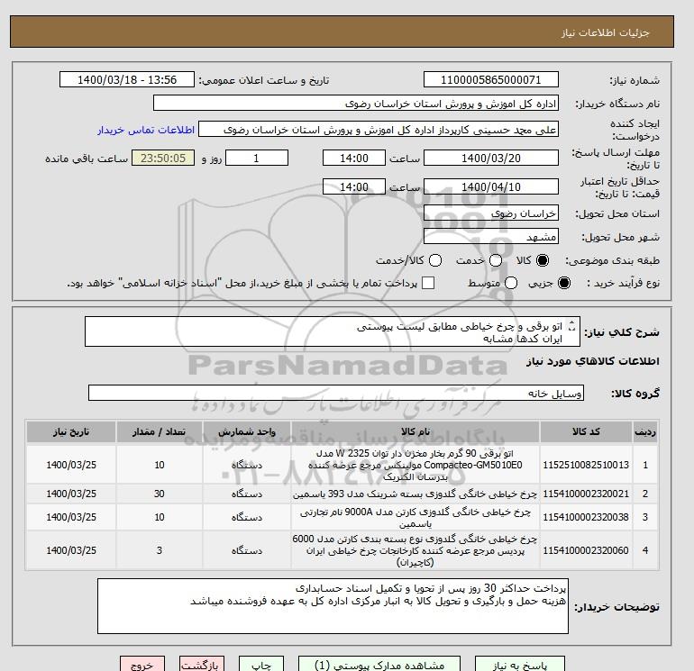Click the کد کالا column header
Image resolution: width=694 pixels, height=671 pixels.
(586, 431)
